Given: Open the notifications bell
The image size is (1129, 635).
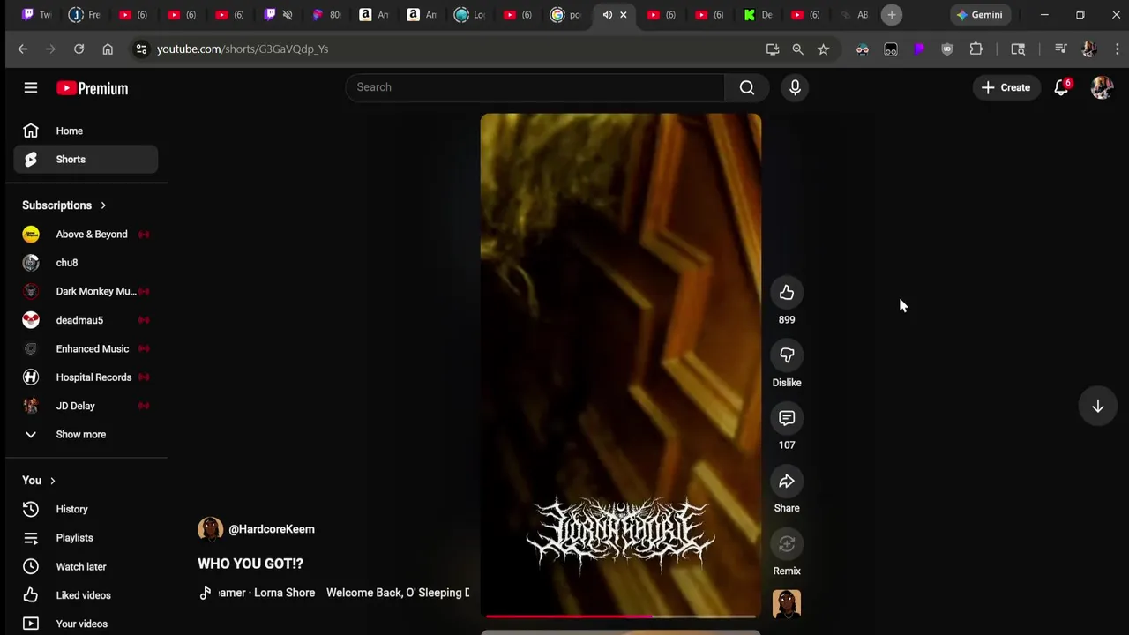Looking at the screenshot, I should 1061,87.
